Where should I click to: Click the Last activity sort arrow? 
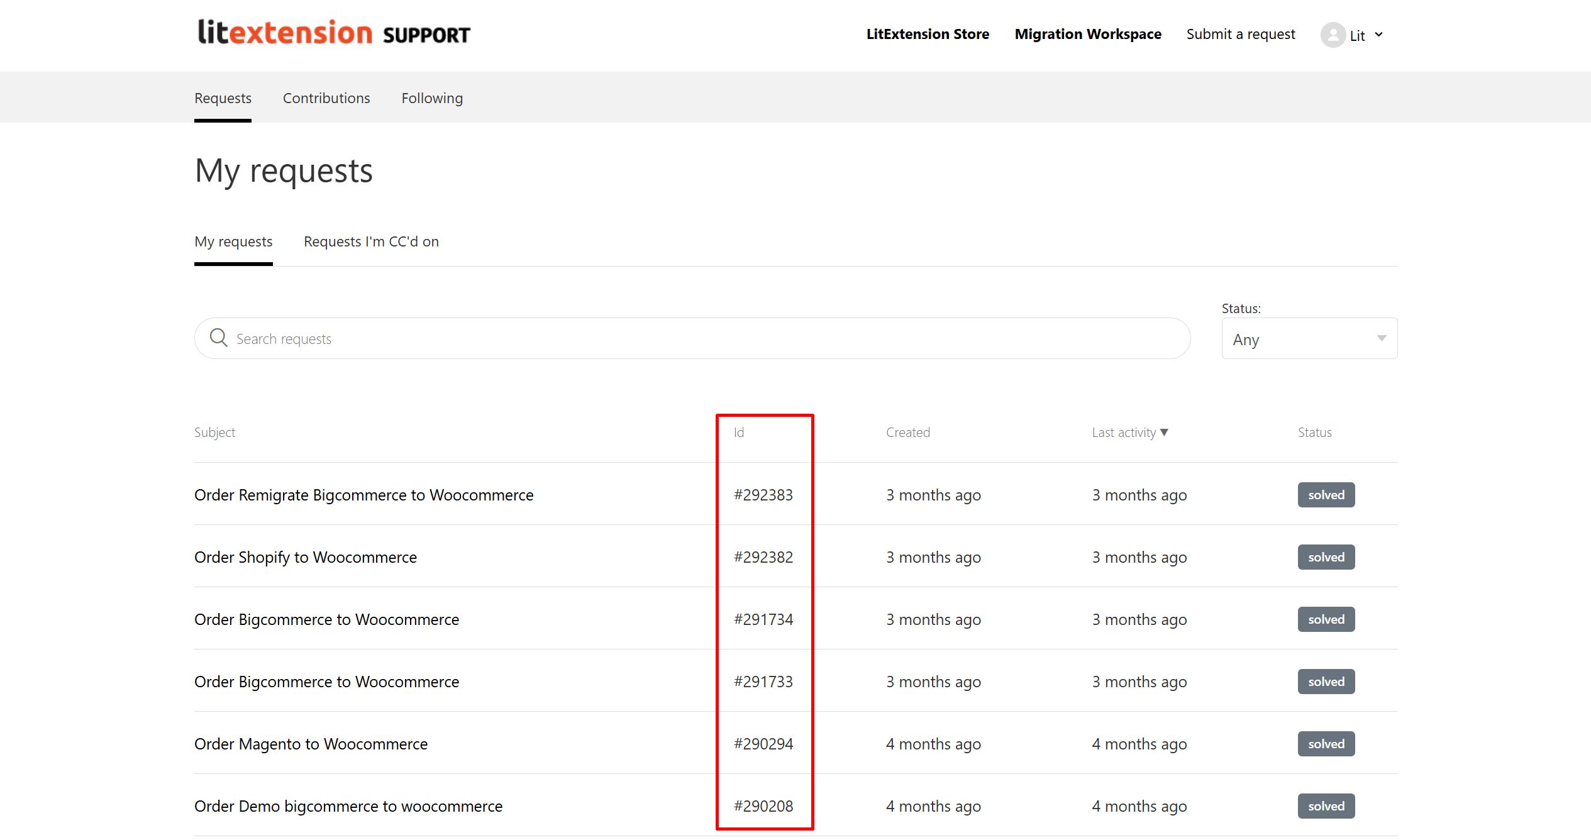coord(1164,433)
